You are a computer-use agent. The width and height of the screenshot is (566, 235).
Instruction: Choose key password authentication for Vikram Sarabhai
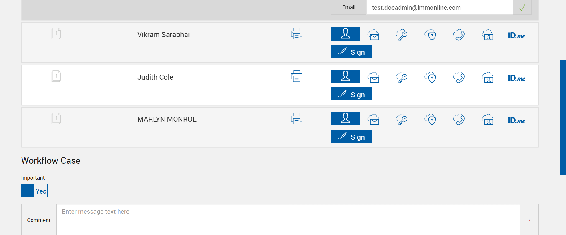(402, 35)
